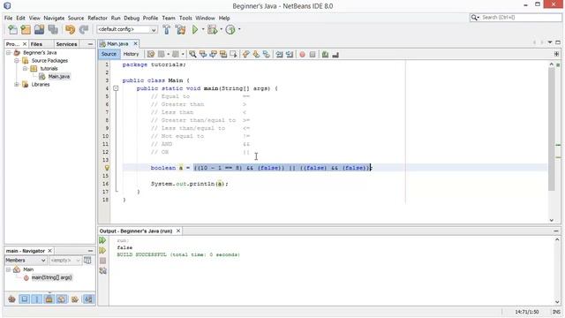Click the New File toolbar icon
The image size is (565, 318).
pos(12,29)
